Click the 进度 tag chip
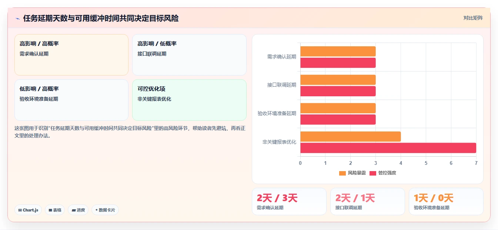This screenshot has width=498, height=230. click(78, 210)
